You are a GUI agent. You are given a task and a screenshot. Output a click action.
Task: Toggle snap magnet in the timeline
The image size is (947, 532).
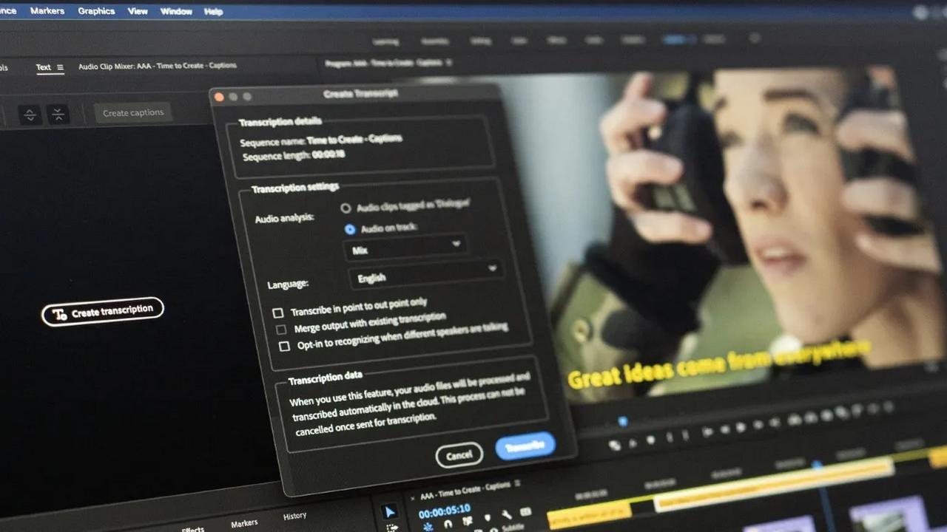[x=448, y=524]
